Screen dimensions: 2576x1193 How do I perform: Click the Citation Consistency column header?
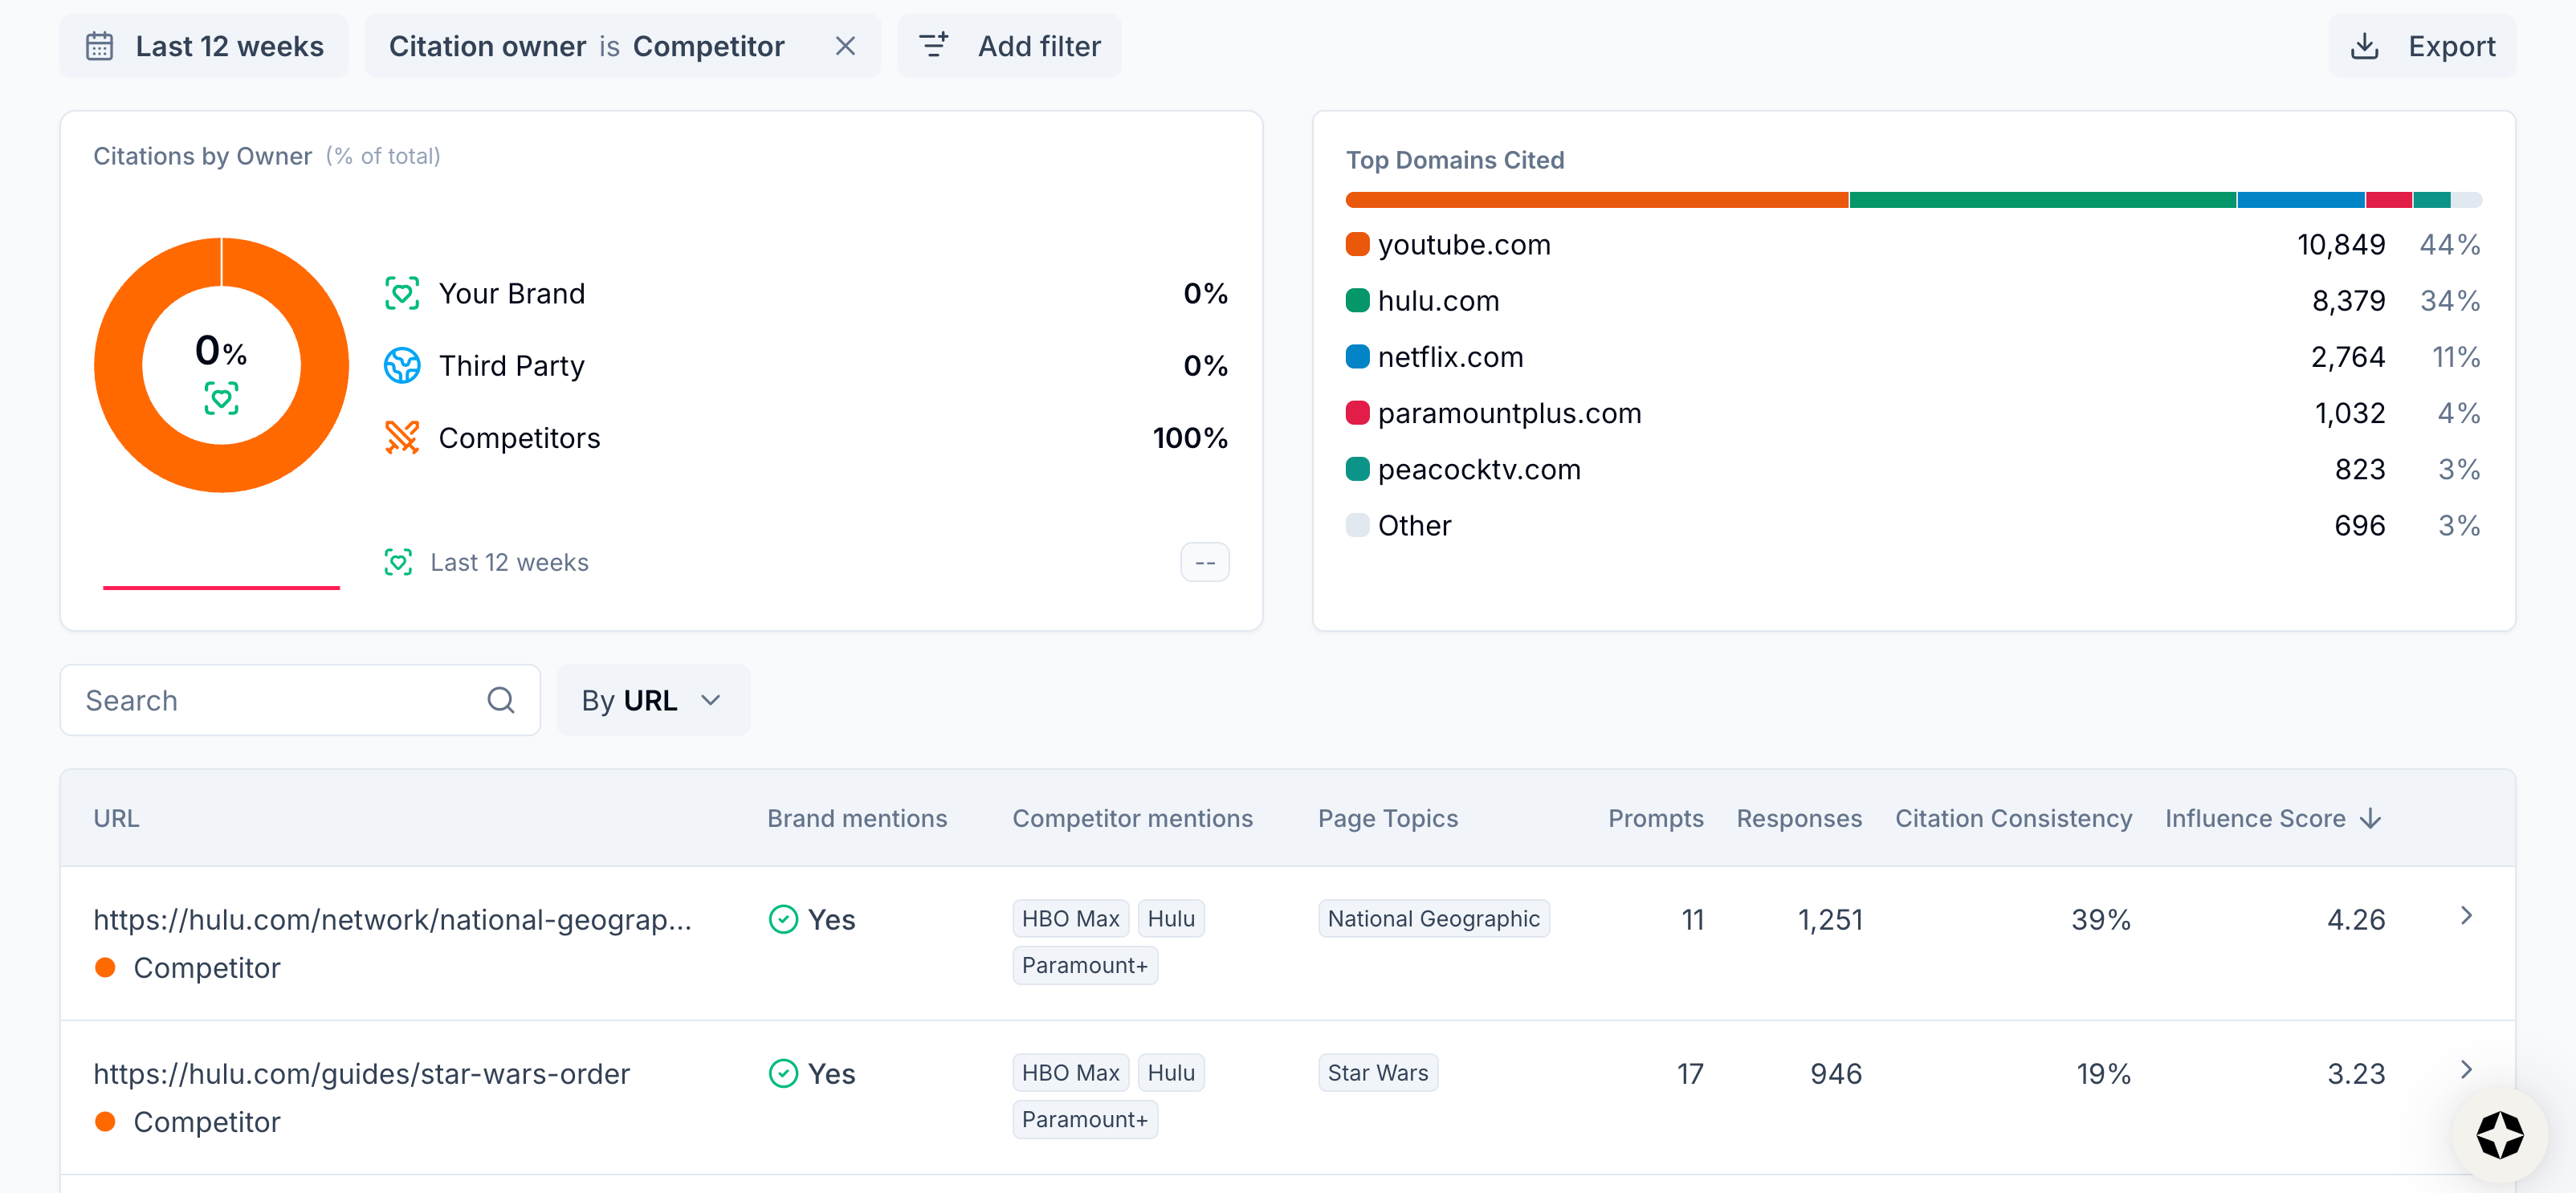[x=2013, y=818]
